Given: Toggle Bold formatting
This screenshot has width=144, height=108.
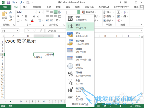Looking at the screenshot, I should [x=18, y=16].
